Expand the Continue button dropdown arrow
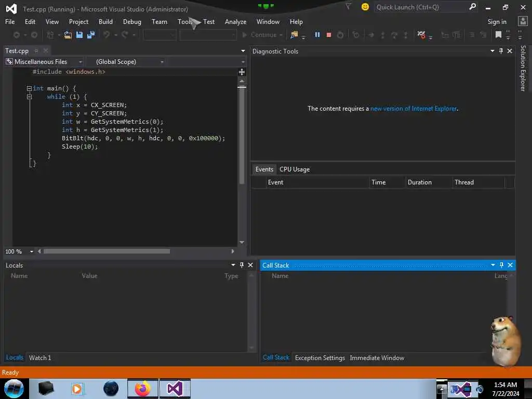The width and height of the screenshot is (532, 399). 281,35
